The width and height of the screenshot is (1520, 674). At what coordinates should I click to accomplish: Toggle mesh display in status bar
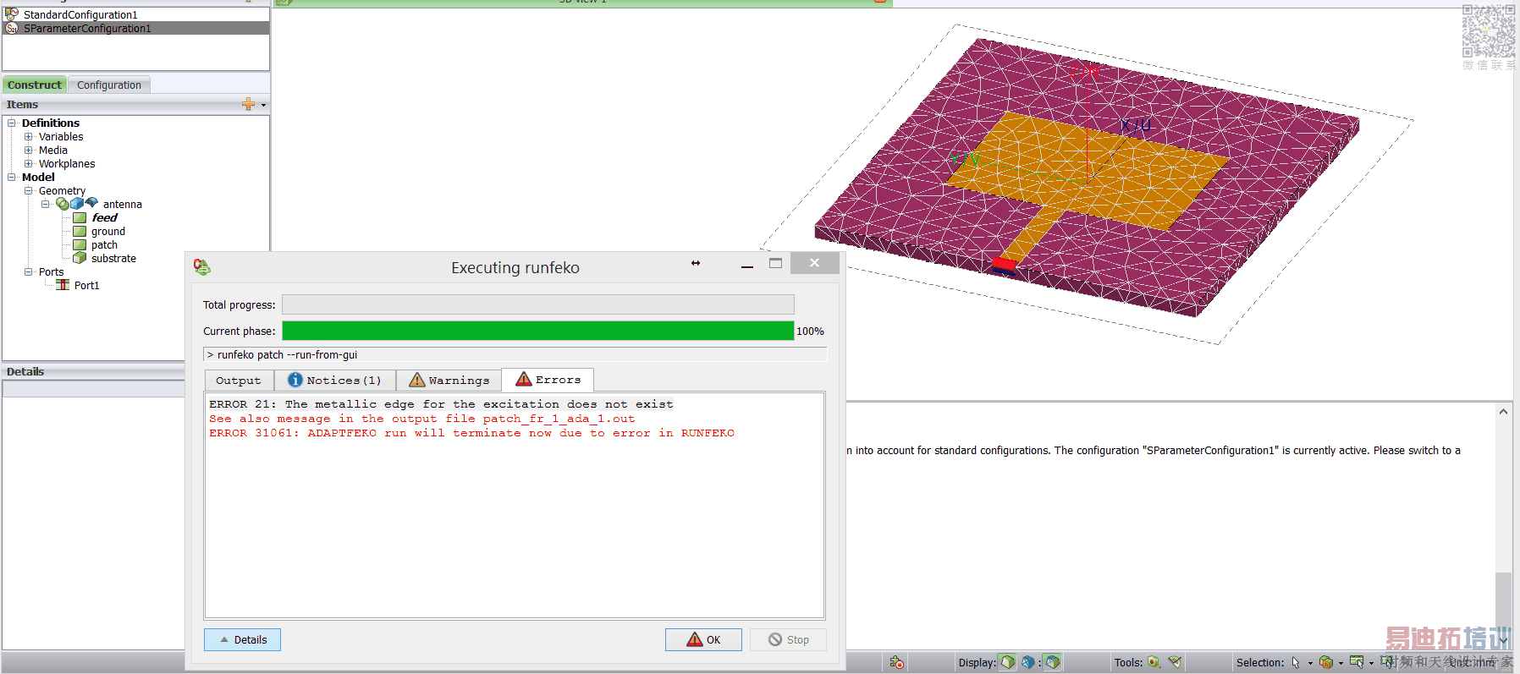[1028, 662]
